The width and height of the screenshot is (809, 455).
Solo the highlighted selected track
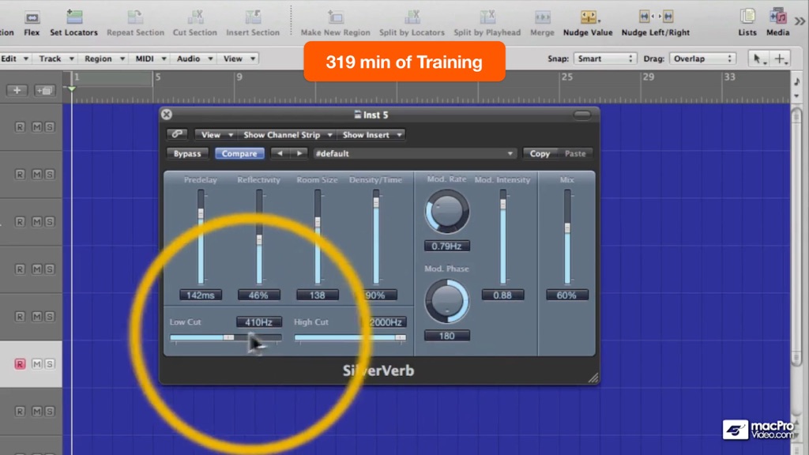(50, 364)
